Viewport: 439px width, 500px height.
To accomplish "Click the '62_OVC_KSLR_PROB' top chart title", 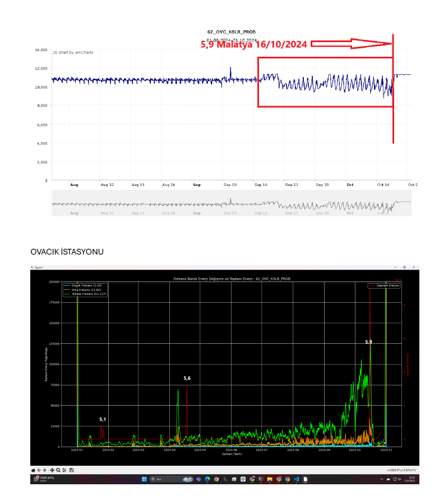I will (232, 32).
